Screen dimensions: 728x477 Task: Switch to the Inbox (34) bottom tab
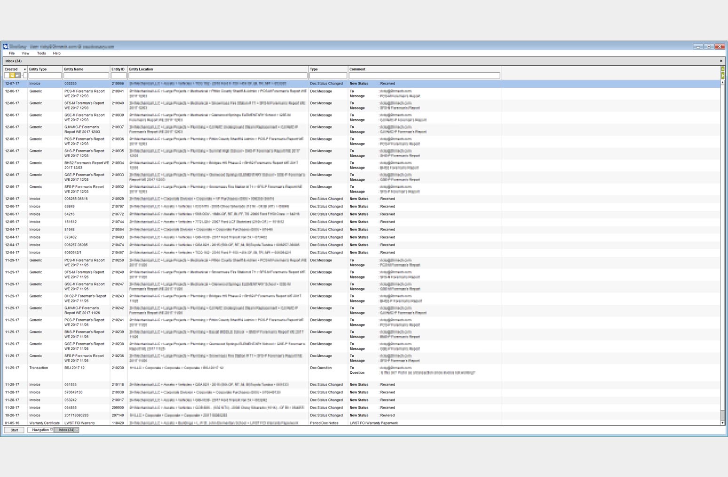pos(66,430)
